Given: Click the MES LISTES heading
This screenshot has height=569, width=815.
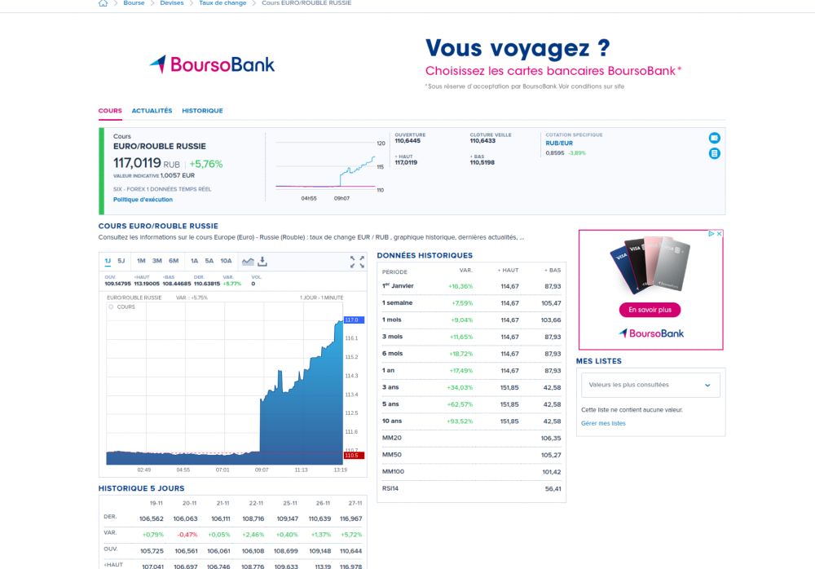Looking at the screenshot, I should coord(599,361).
